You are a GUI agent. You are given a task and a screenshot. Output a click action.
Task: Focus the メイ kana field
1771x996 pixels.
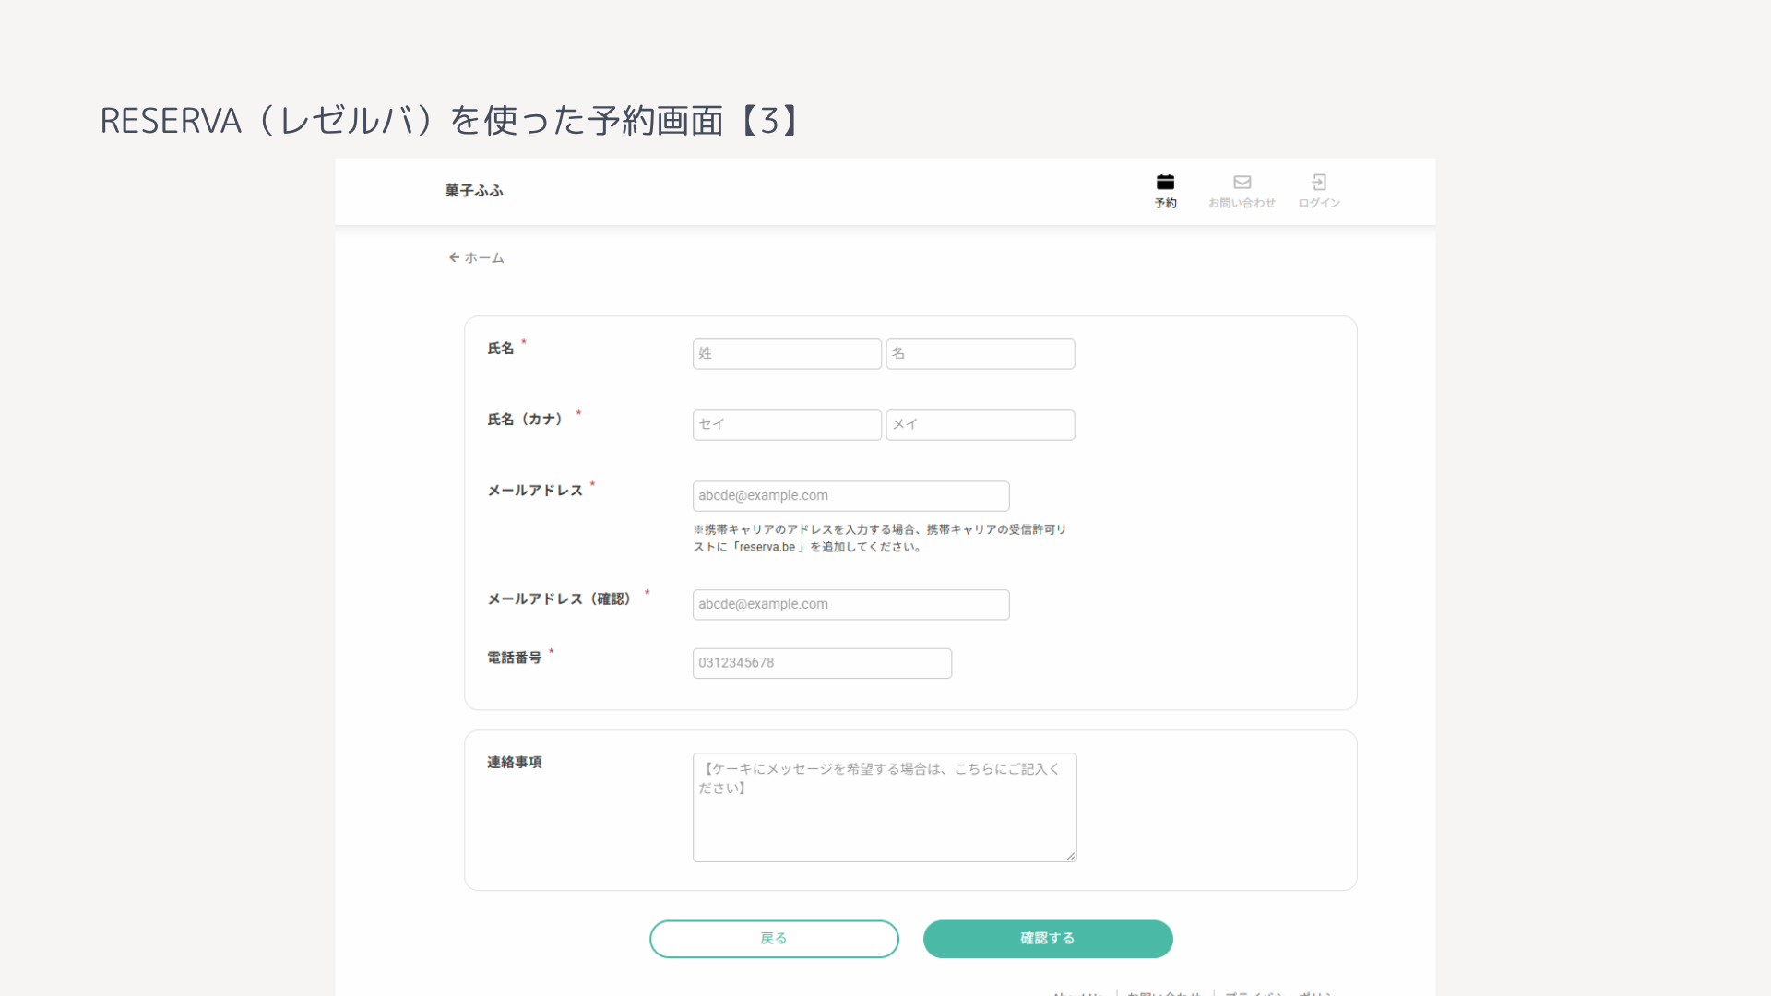(x=981, y=425)
